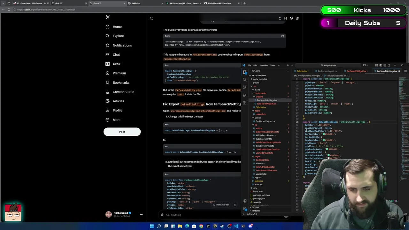Click the Profile person icon
The image size is (409, 230).
107,110
